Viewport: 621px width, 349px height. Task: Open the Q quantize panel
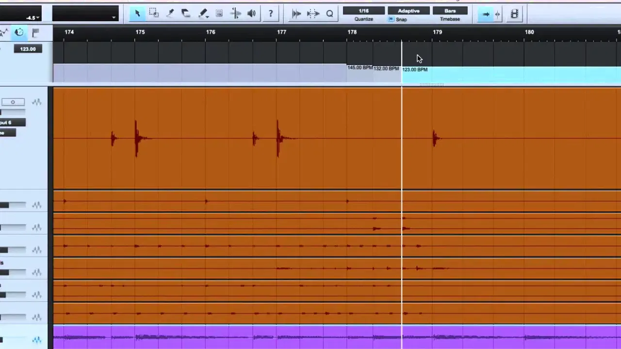[329, 14]
